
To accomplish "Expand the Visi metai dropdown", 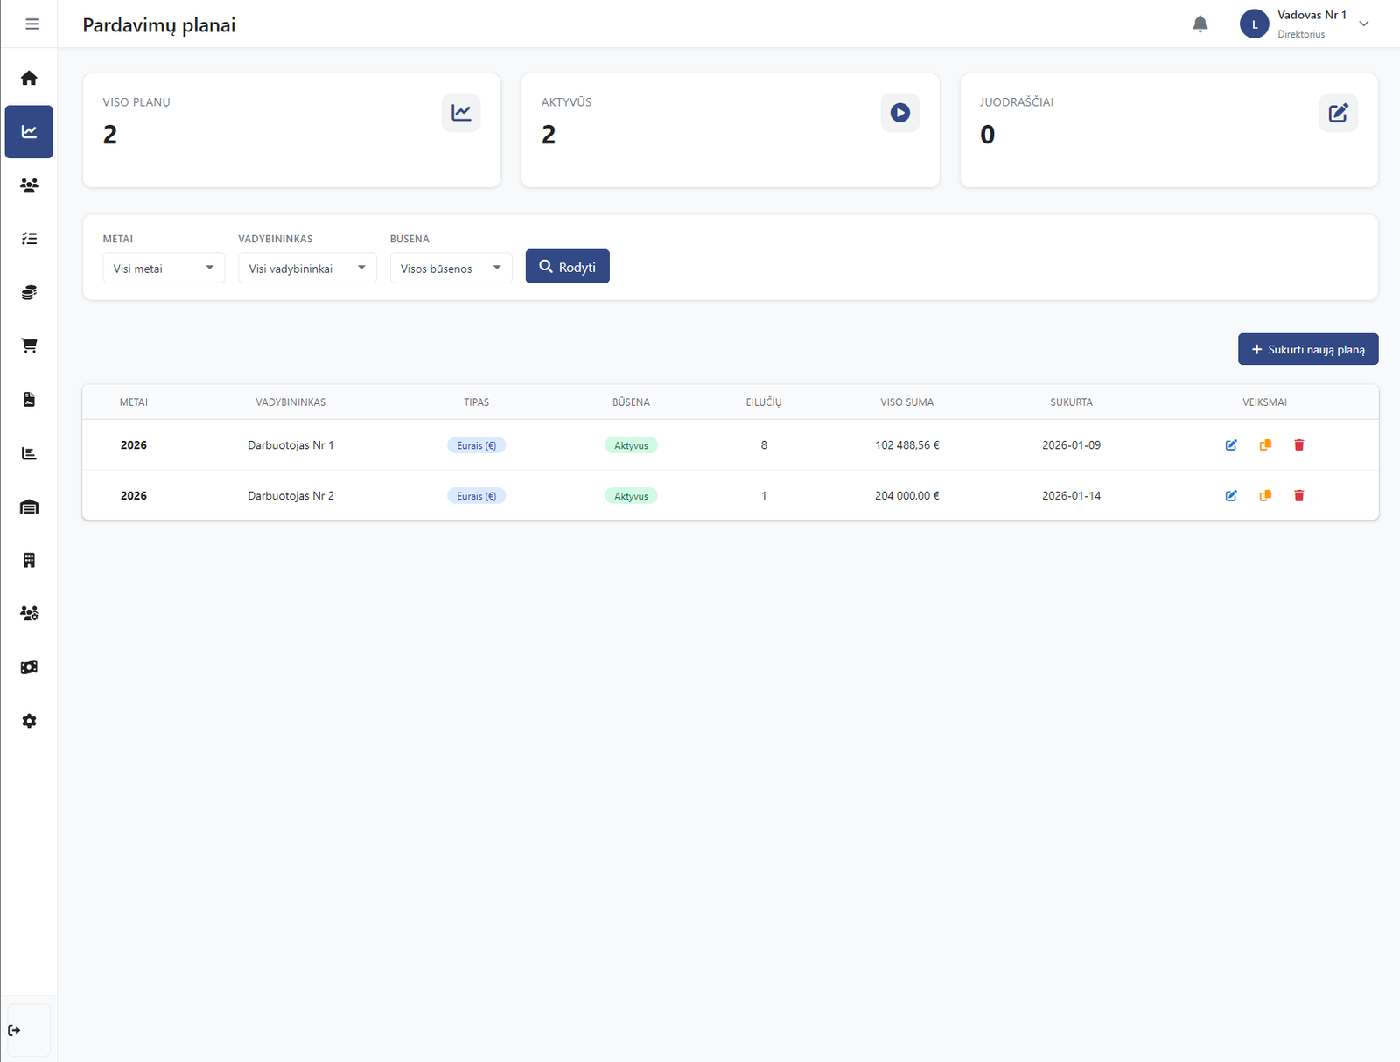I will (164, 269).
